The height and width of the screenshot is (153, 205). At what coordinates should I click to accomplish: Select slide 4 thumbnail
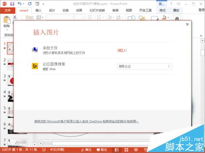(11, 97)
